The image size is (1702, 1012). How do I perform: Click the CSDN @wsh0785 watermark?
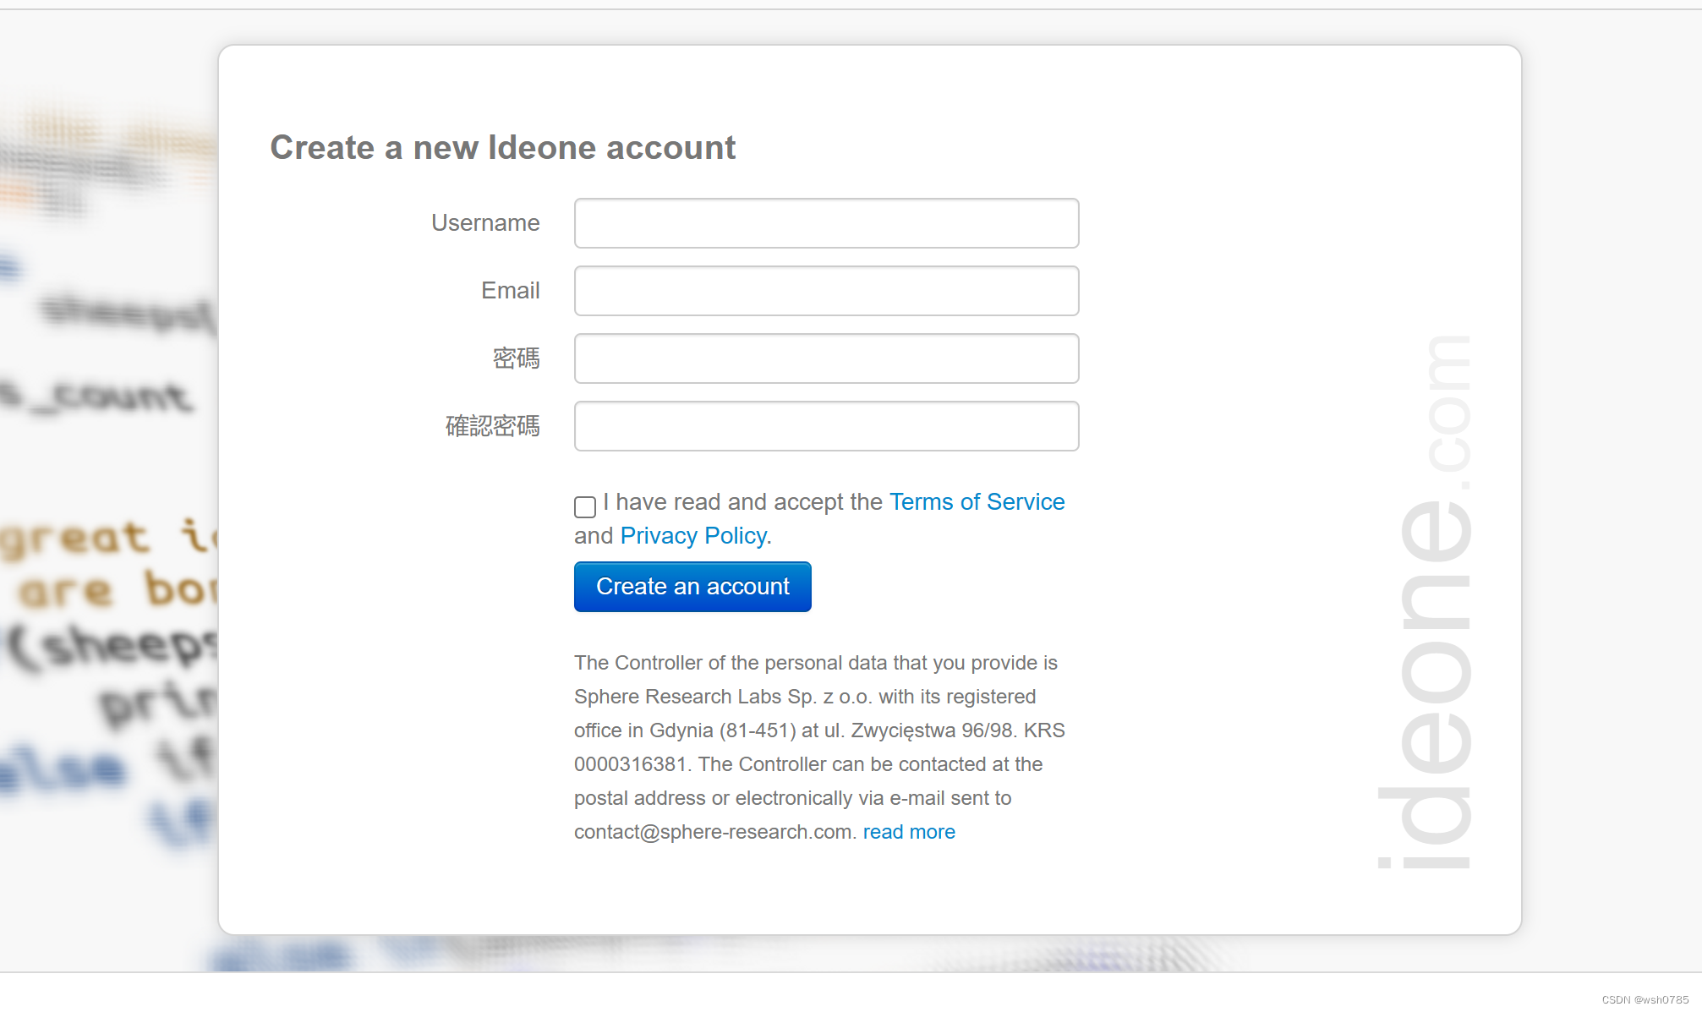tap(1645, 999)
